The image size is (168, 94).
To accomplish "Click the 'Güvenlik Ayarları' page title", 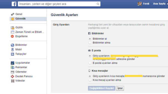I will pos(64,15).
